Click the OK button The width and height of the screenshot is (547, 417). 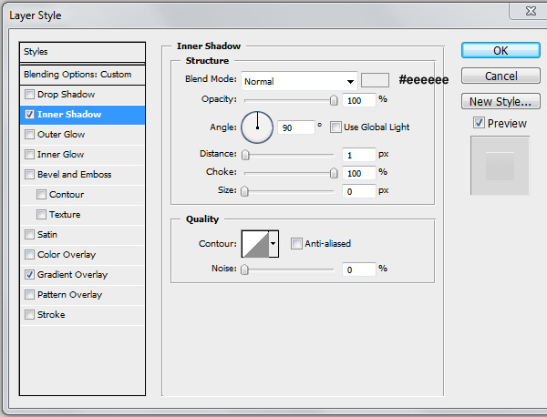(501, 50)
